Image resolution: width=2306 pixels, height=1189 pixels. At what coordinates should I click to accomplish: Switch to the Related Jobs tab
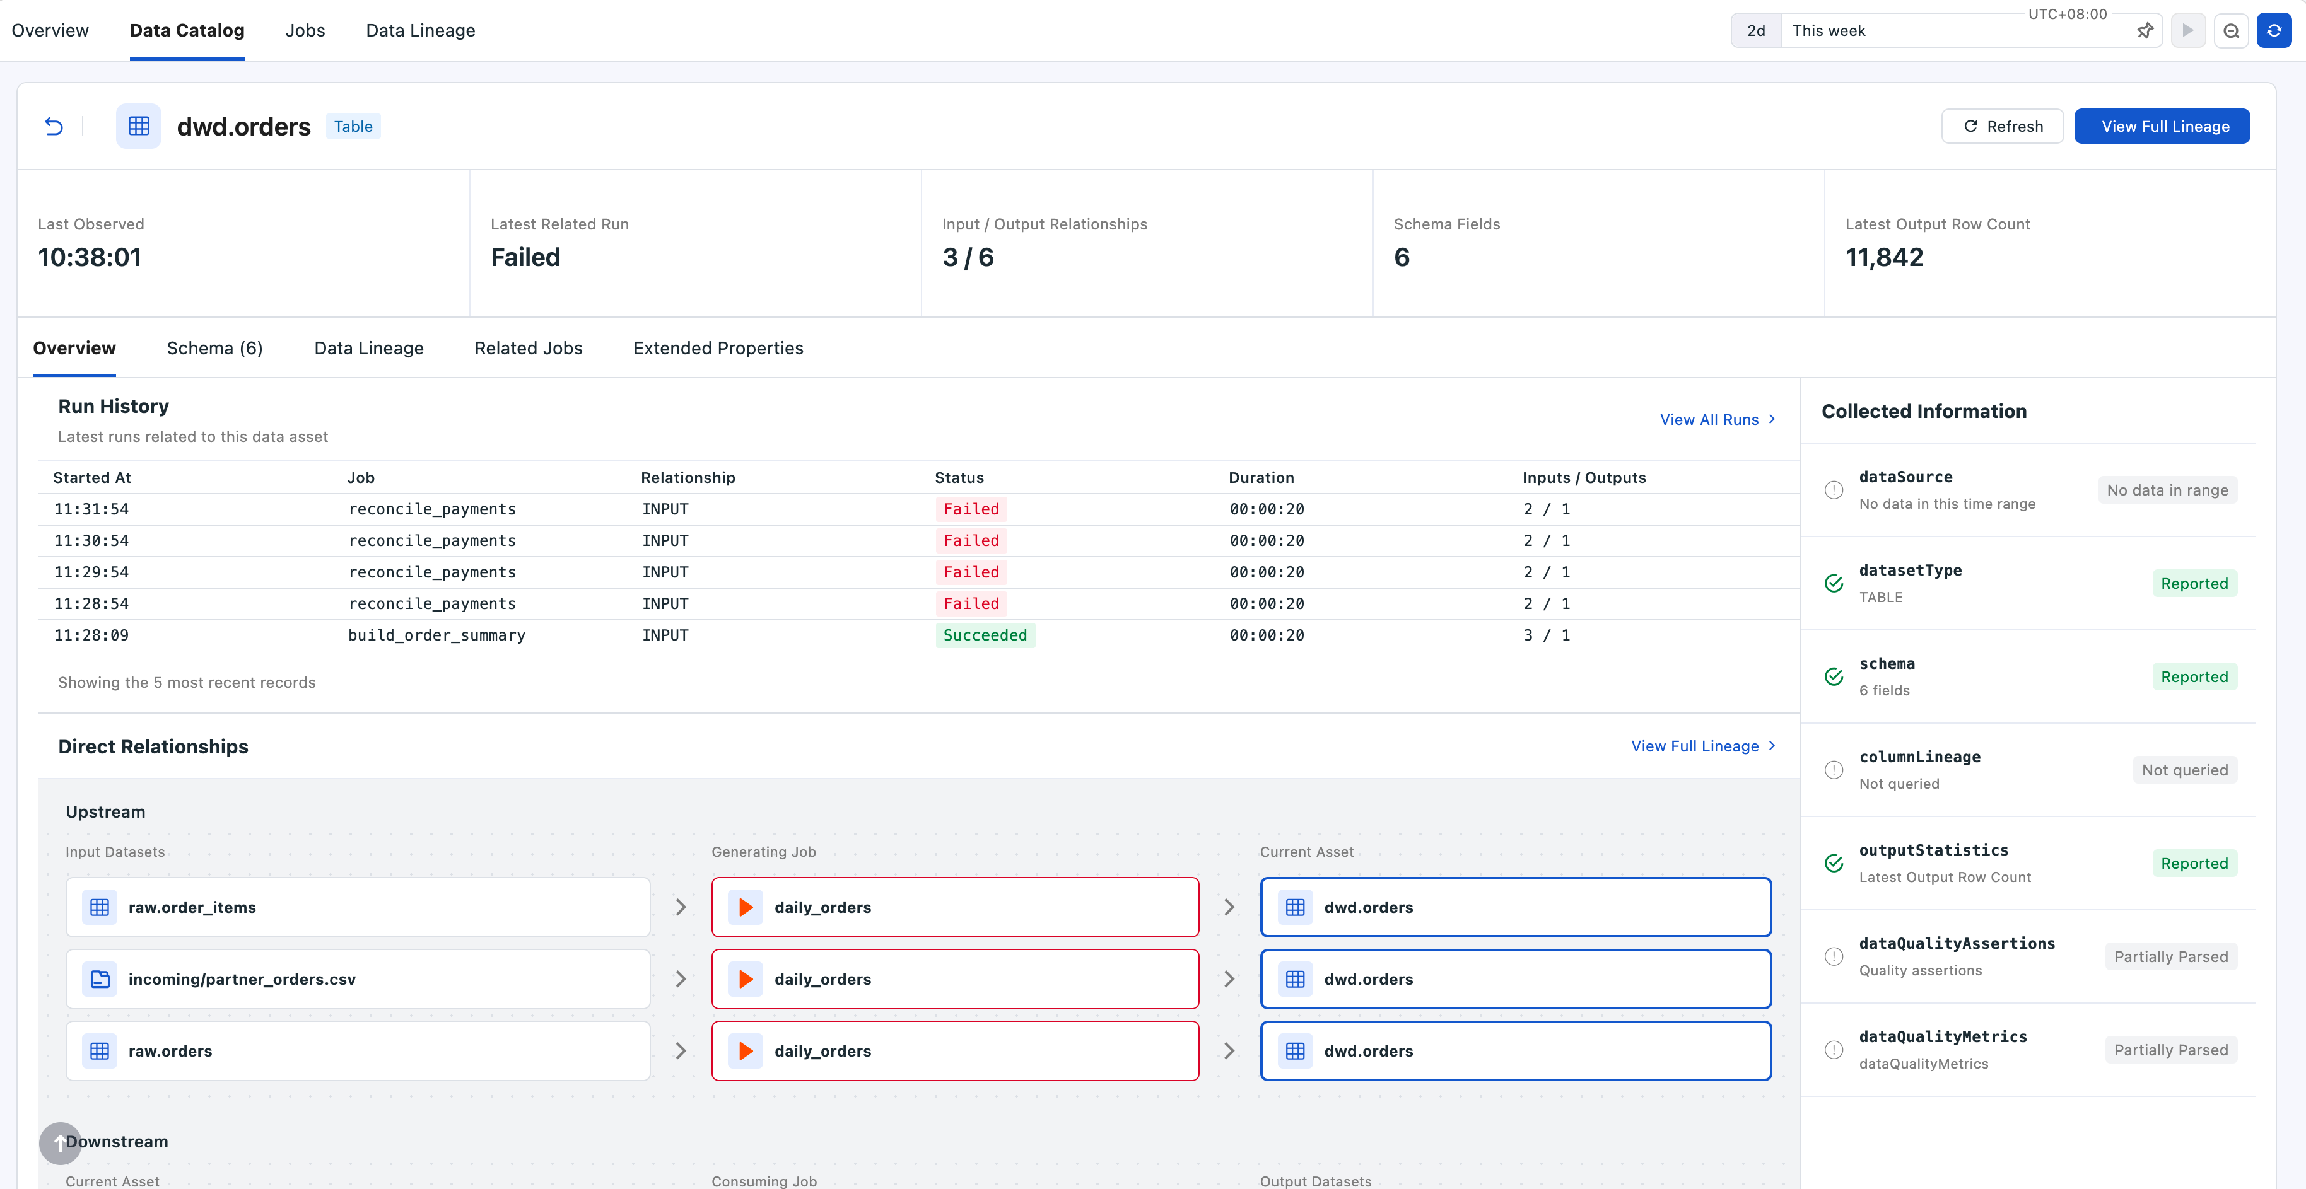coord(528,348)
